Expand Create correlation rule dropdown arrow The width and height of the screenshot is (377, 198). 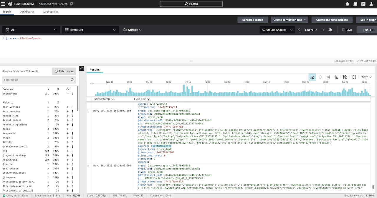pyautogui.click(x=305, y=20)
